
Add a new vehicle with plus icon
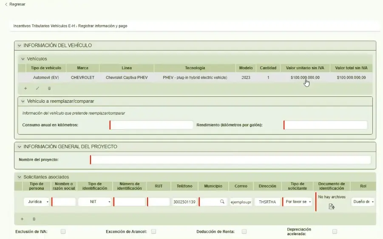[x=26, y=88]
